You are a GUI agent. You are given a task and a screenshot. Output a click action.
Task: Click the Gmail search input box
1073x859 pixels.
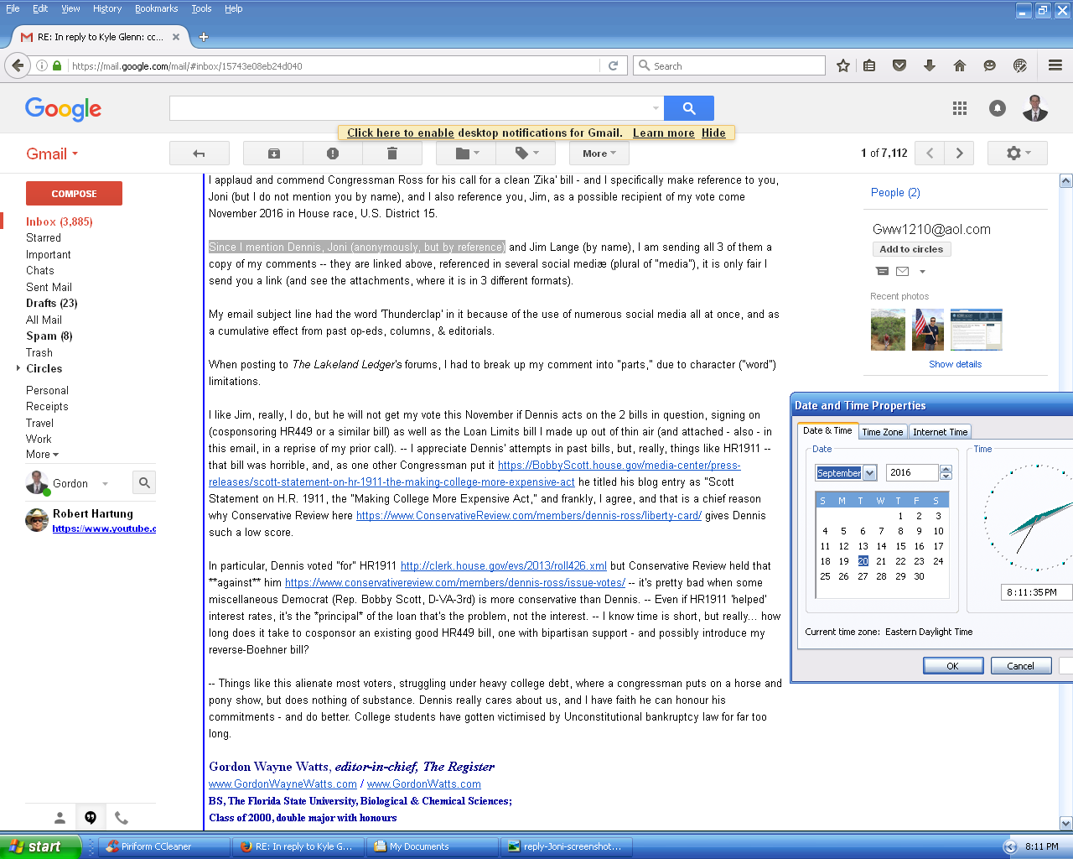click(x=416, y=108)
